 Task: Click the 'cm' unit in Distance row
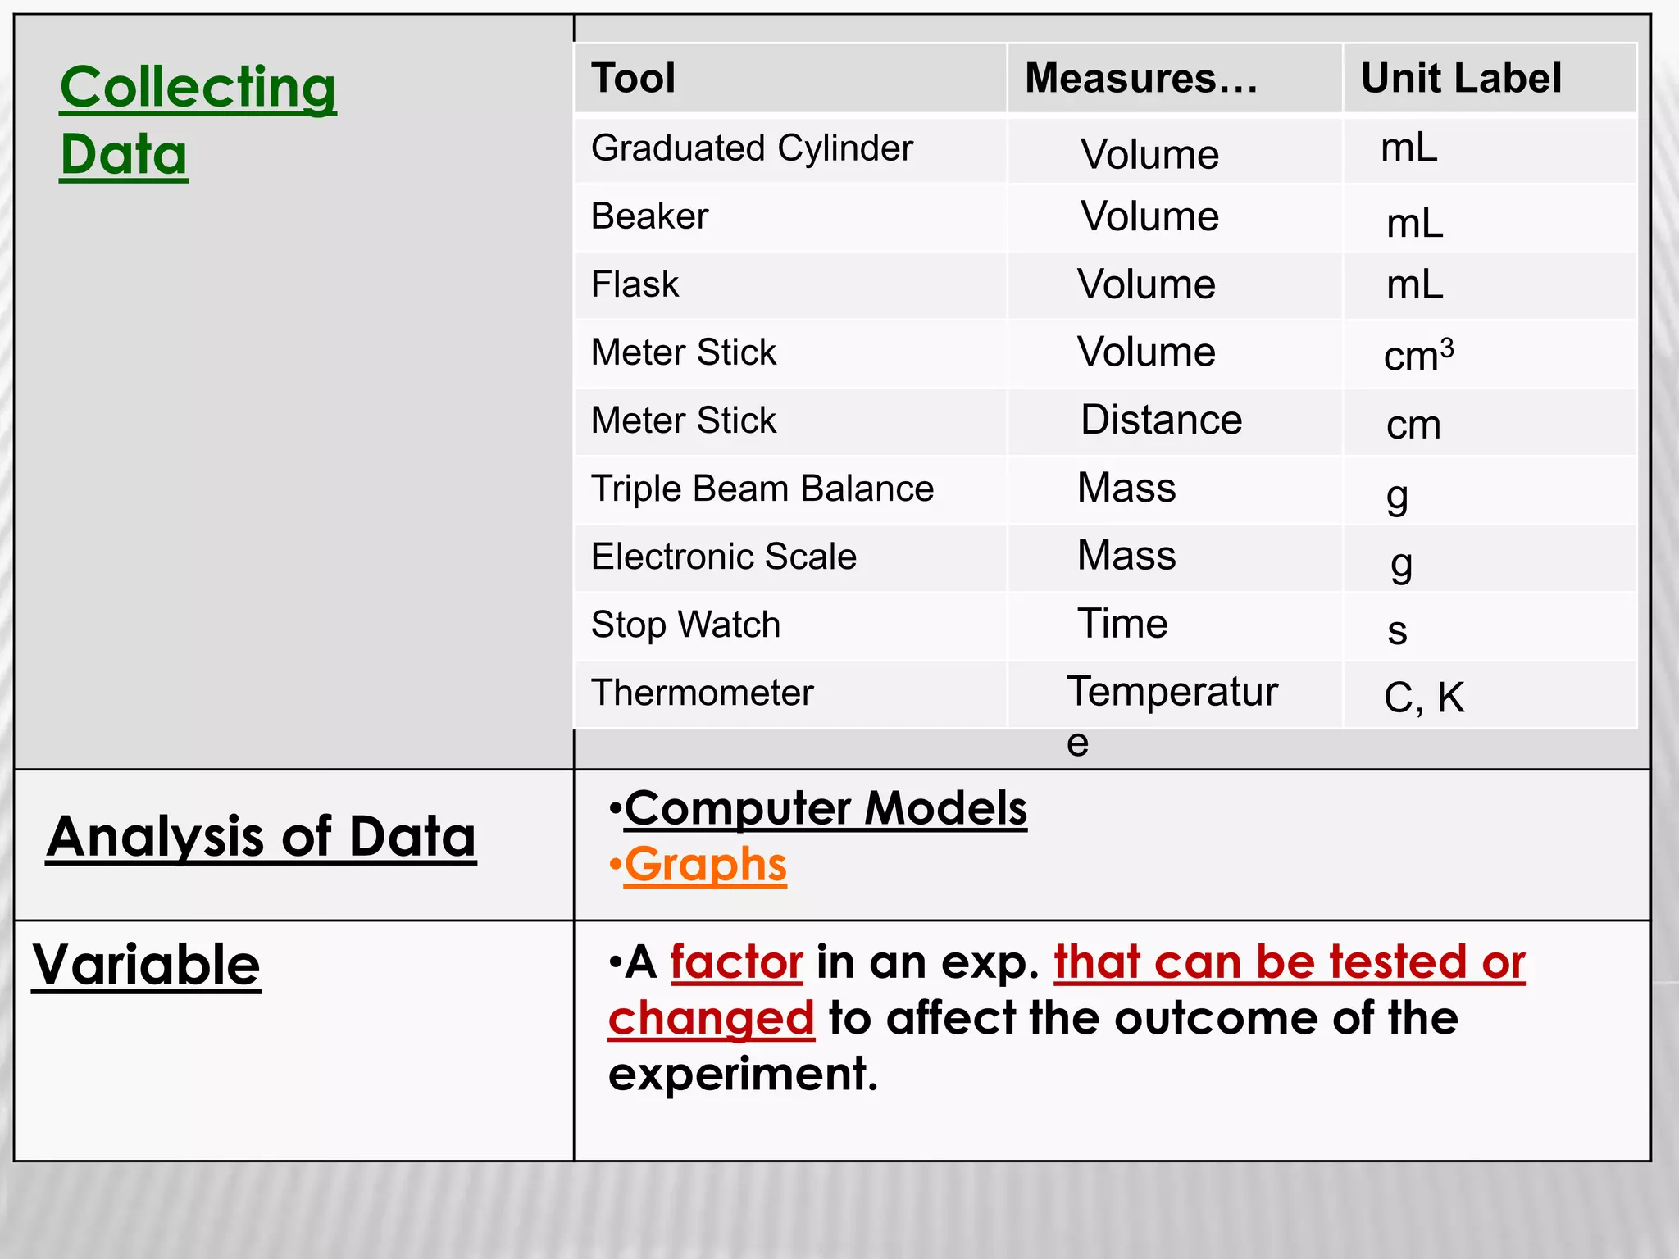coord(1413,425)
